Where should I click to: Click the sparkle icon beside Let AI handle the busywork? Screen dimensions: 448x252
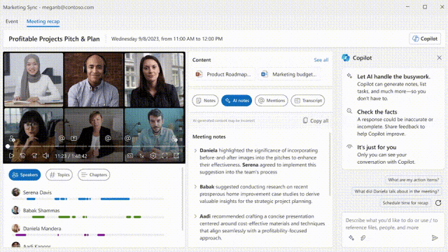[349, 76]
